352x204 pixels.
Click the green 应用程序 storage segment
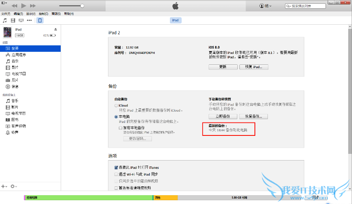coord(89,197)
